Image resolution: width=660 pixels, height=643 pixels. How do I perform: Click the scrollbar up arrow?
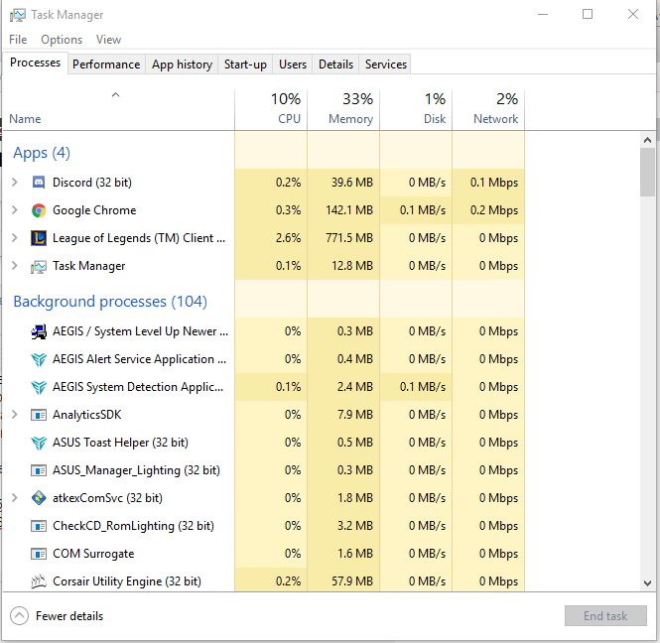point(648,140)
